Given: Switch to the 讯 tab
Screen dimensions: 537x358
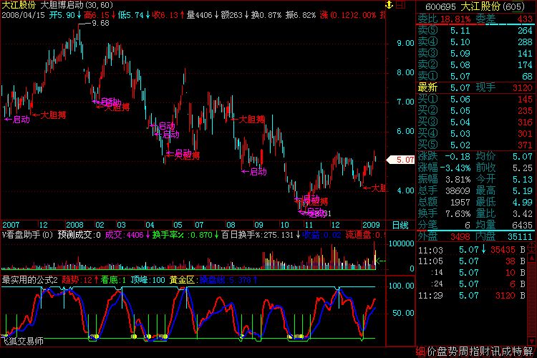Looking at the screenshot, I should pos(495,352).
